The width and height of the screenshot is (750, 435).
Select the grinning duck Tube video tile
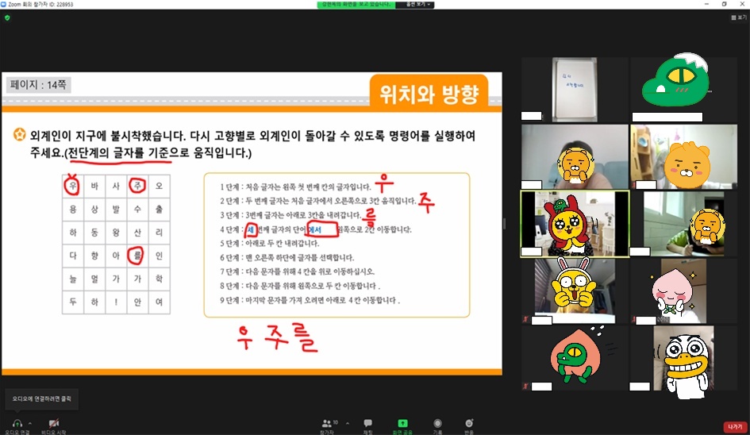683,357
